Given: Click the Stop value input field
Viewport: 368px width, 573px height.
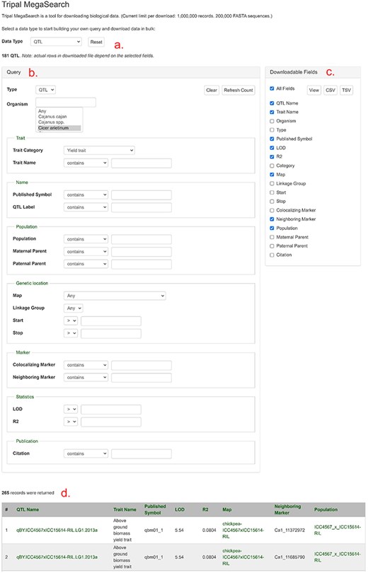Looking at the screenshot, I should (x=111, y=333).
